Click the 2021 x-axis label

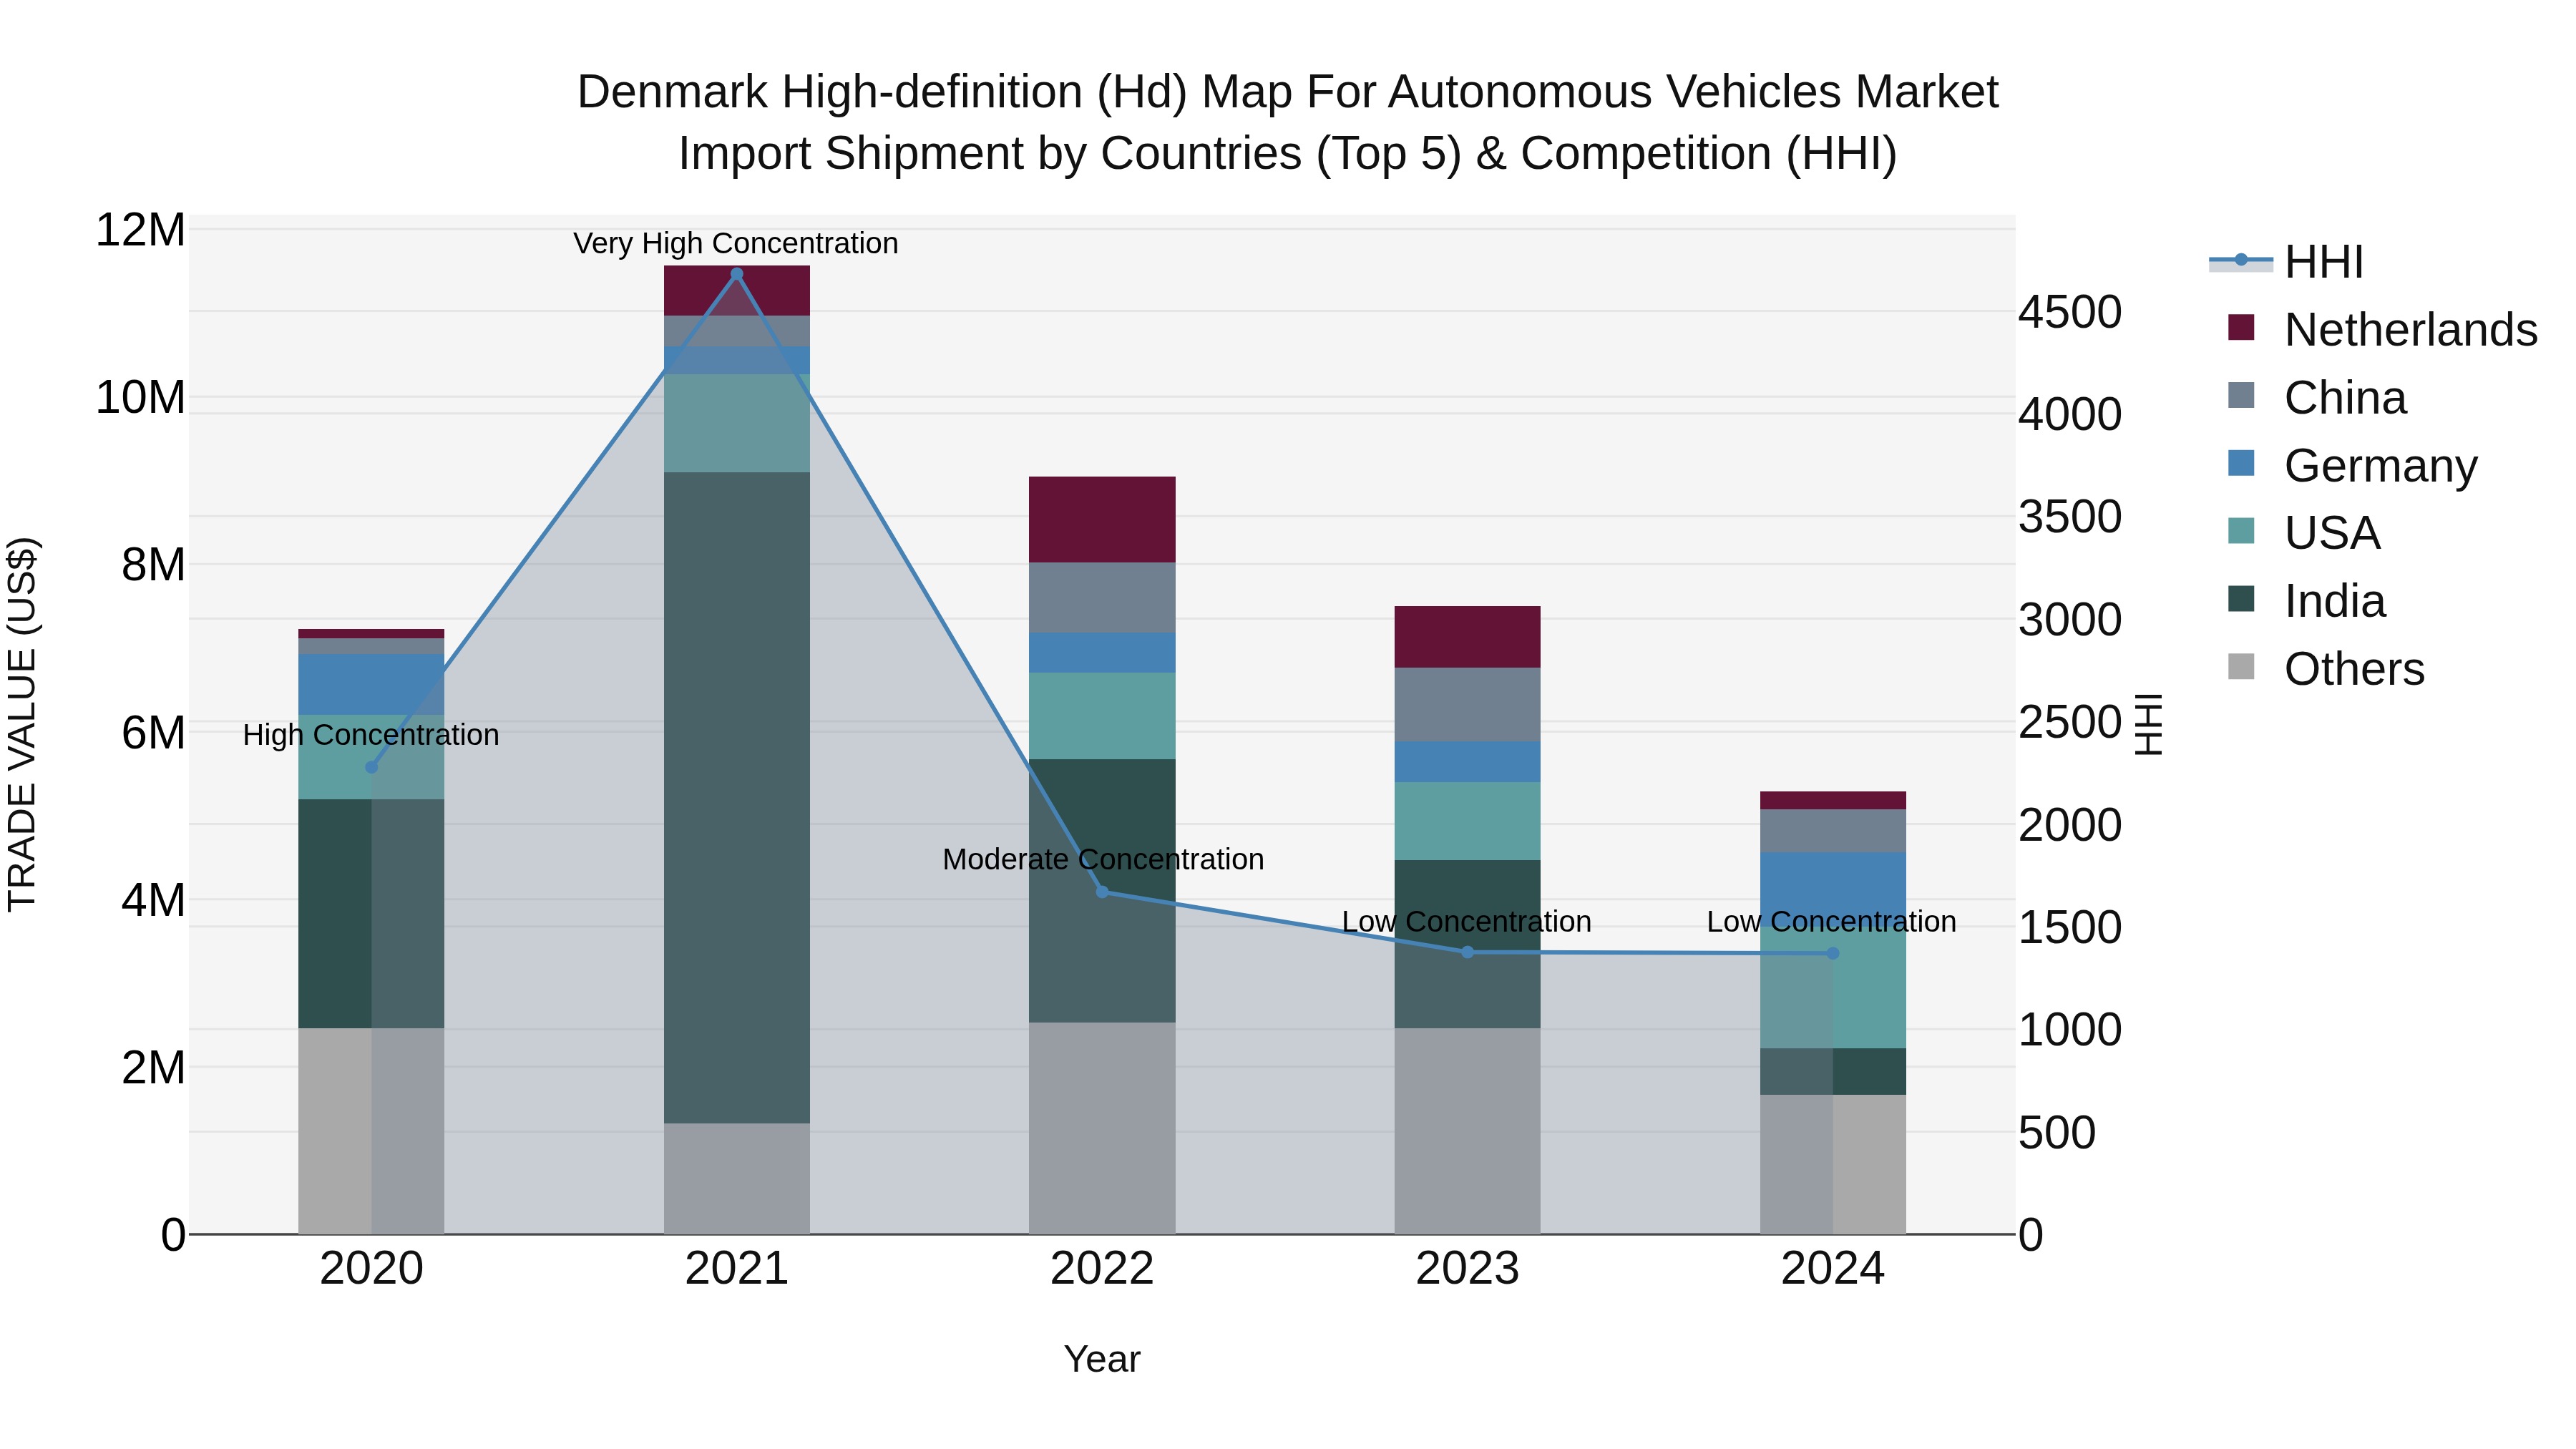pos(737,1269)
